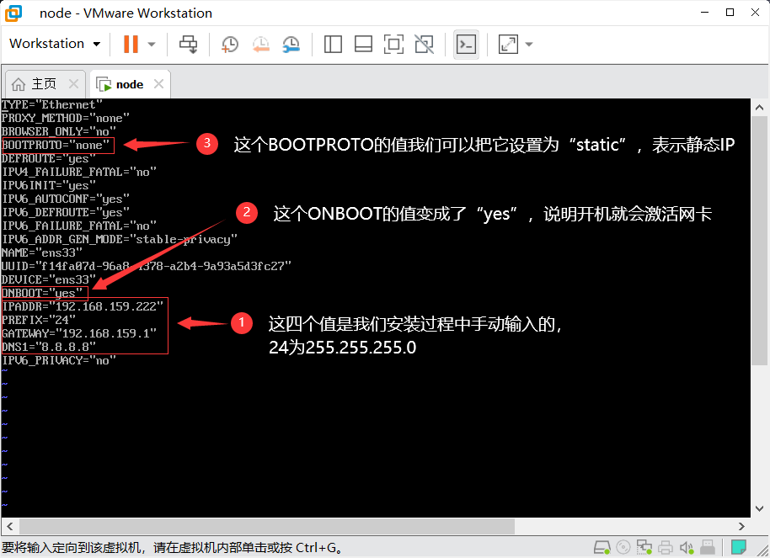The height and width of the screenshot is (558, 770).
Task: Close the node tab
Action: [158, 84]
